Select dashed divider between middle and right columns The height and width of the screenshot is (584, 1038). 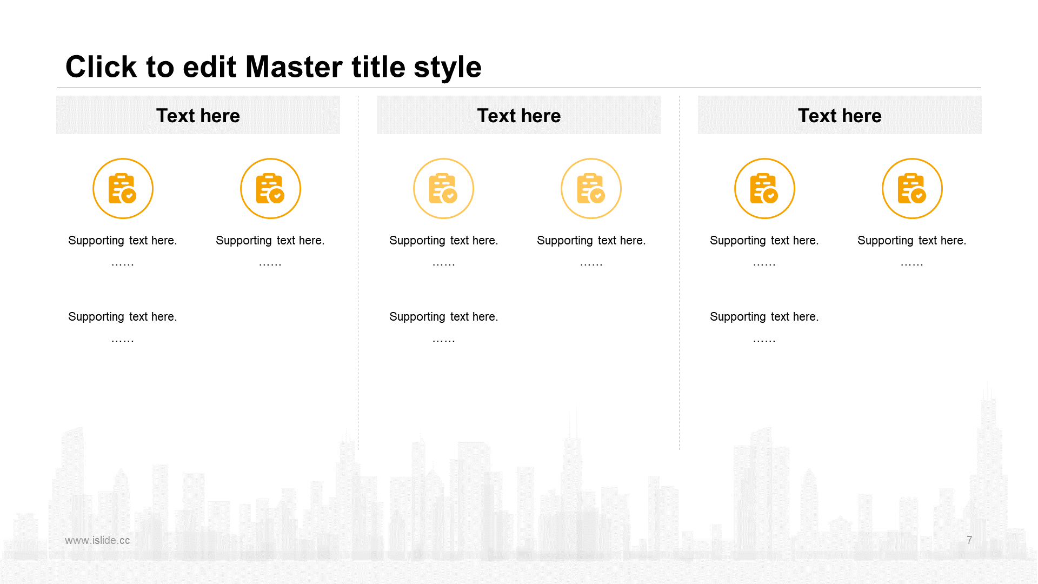[x=679, y=273]
